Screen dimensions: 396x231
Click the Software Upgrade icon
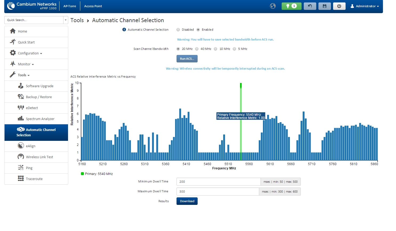21,86
